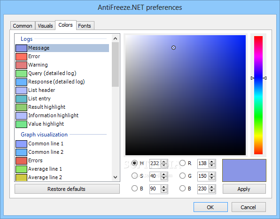Click the Common line 2 color swatch
This screenshot has width=280, height=219.
[x=21, y=152]
